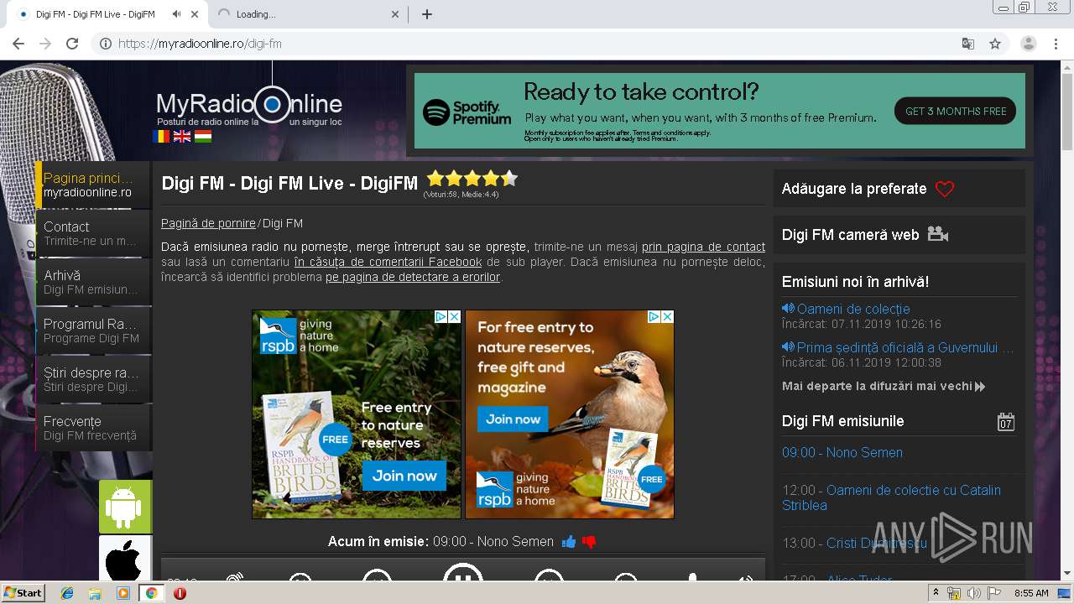1074x604 pixels.
Task: Open the Android app download icon
Action: 125,507
